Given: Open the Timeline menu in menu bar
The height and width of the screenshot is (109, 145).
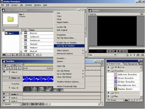Looking at the screenshot, I should tap(28, 5).
